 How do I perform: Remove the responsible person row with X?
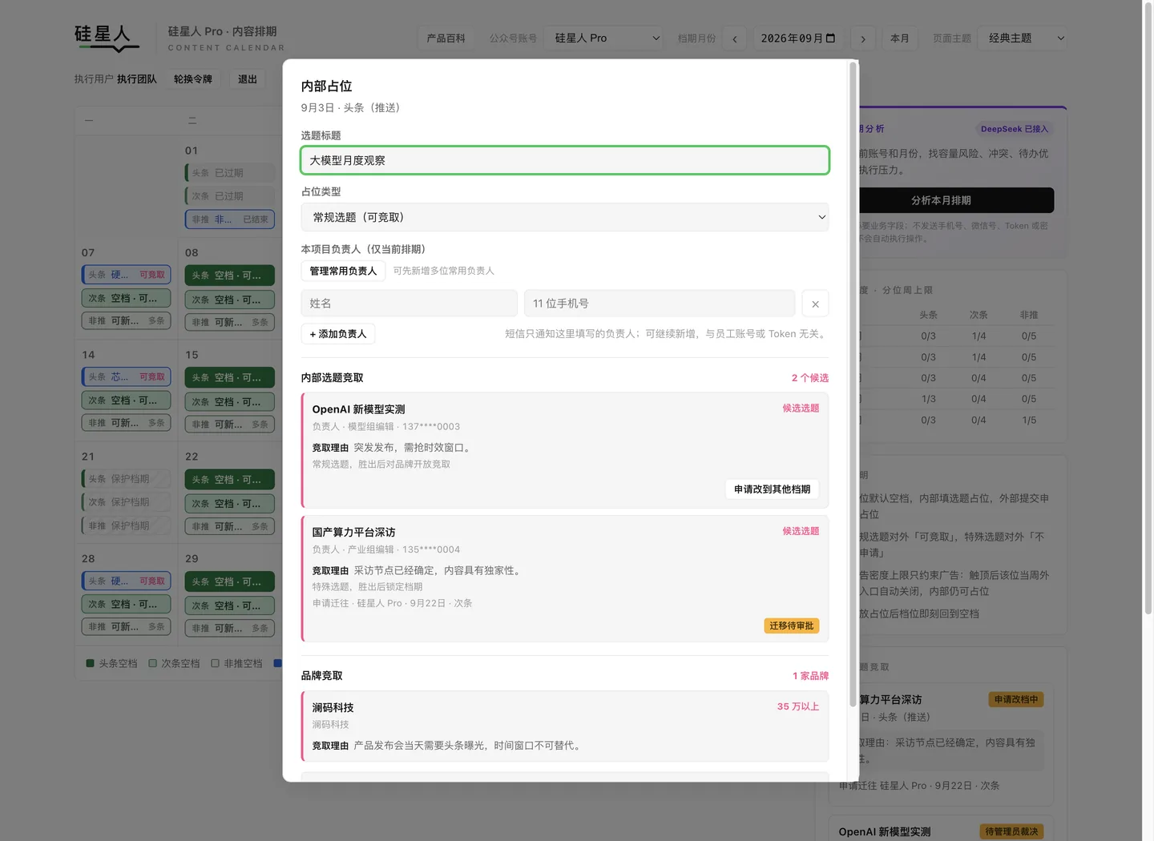815,304
